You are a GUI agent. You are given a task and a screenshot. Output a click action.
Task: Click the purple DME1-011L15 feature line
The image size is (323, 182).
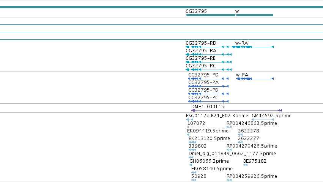[x=236, y=110]
